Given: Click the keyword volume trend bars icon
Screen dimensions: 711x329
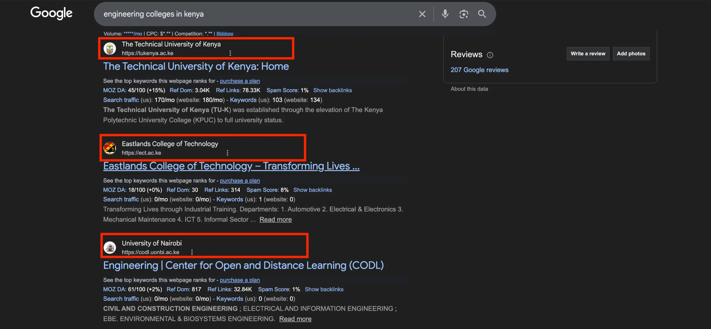Looking at the screenshot, I should 225,34.
